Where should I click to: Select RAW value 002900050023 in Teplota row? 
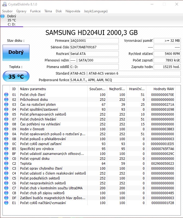pyautogui.click(x=163, y=163)
